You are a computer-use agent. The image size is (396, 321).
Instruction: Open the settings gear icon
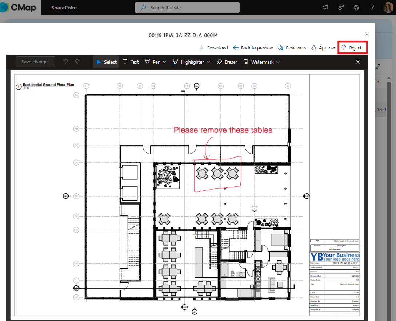pyautogui.click(x=357, y=7)
